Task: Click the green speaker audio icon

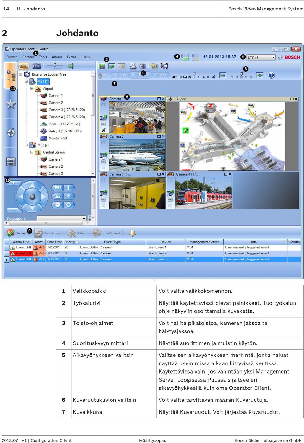Action: tap(71, 66)
